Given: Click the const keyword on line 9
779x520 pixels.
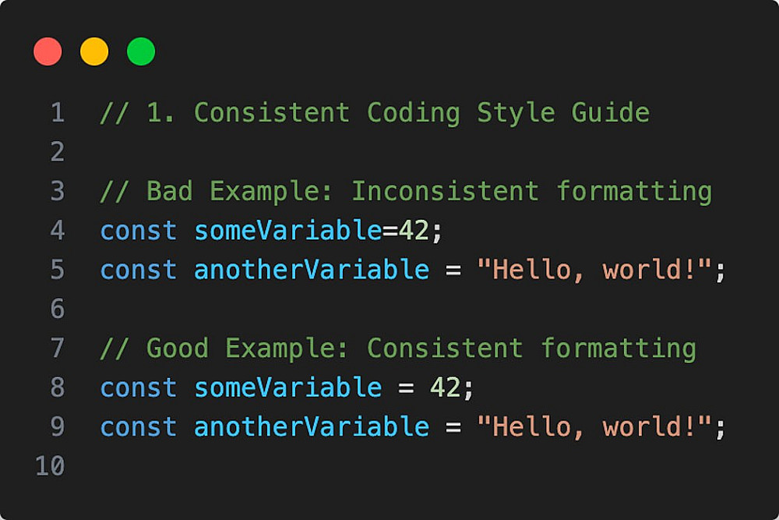Looking at the screenshot, I should point(139,427).
